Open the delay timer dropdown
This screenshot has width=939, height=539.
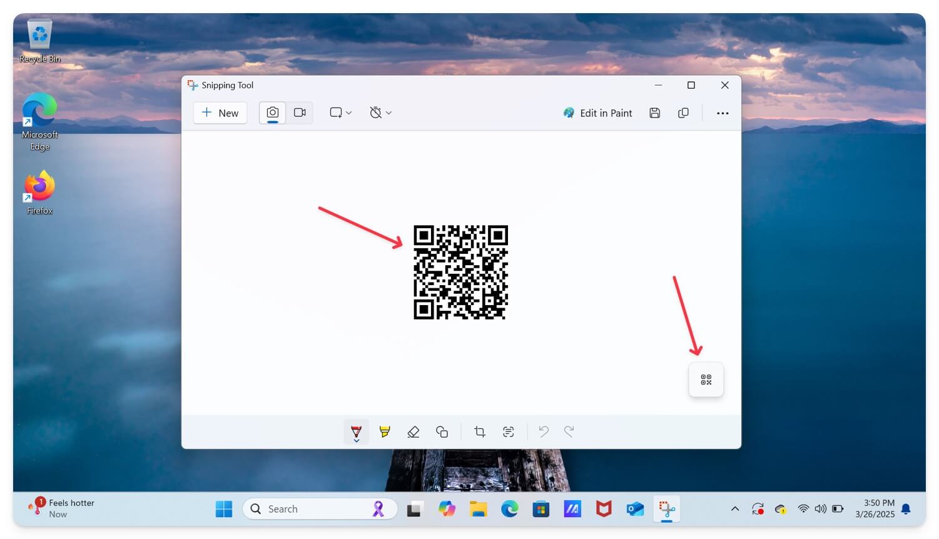(380, 113)
